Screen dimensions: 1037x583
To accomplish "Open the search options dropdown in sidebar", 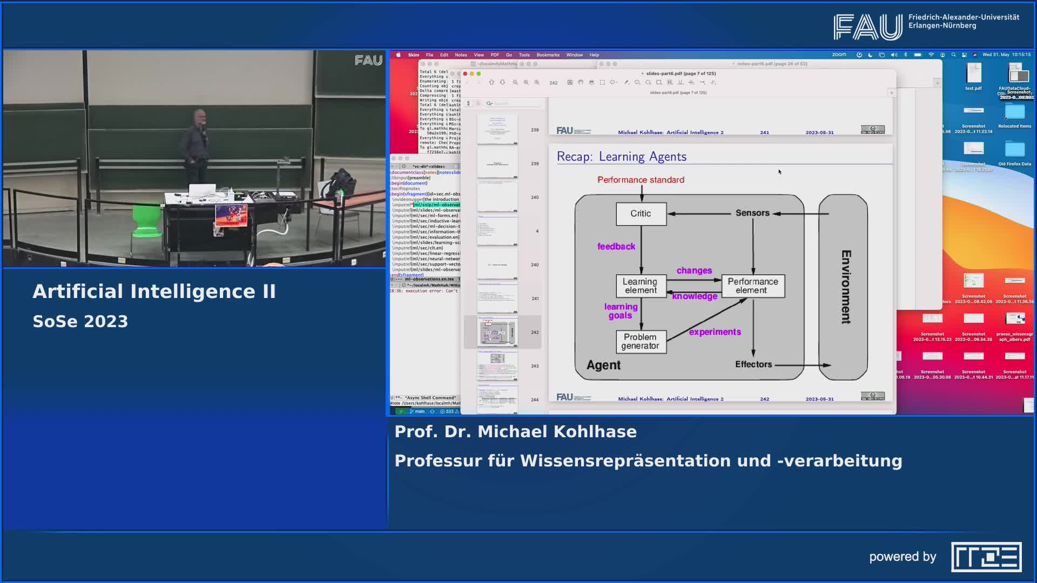I will tap(489, 103).
